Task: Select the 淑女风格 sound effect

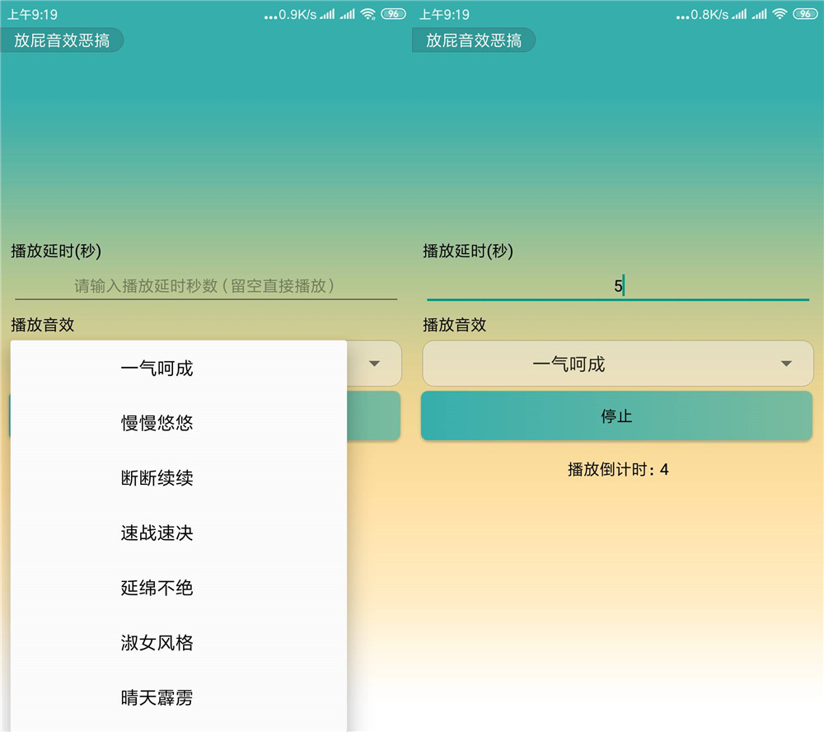Action: tap(157, 643)
